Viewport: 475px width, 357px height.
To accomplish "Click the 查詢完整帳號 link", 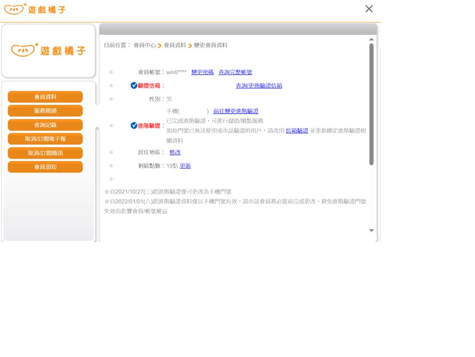I will point(236,72).
